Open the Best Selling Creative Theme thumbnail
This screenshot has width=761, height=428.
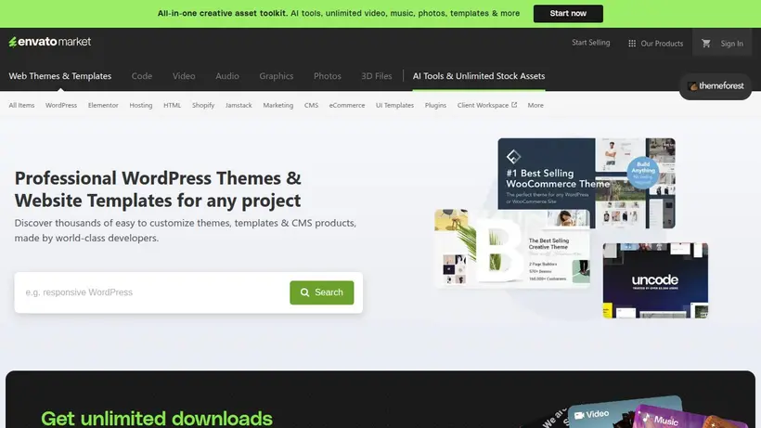[512, 249]
